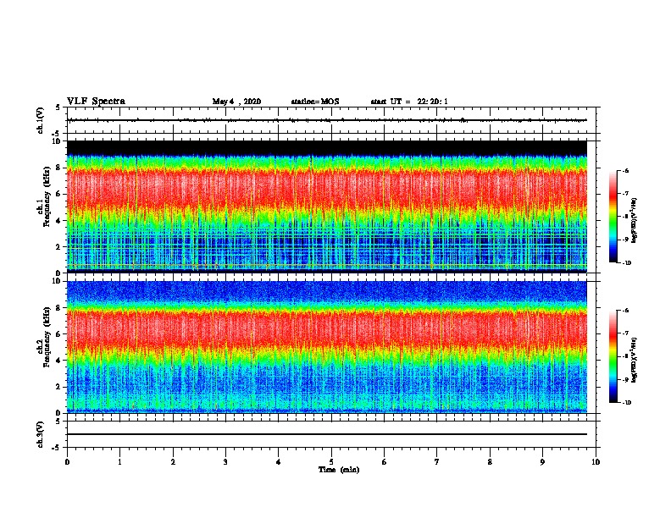
Task: Click the time axis tick label "4"
Action: pyautogui.click(x=279, y=462)
